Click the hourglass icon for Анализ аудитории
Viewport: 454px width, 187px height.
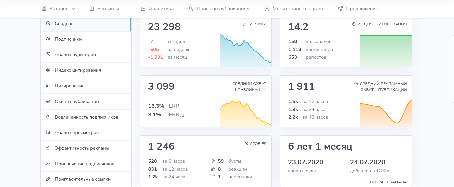click(x=48, y=54)
